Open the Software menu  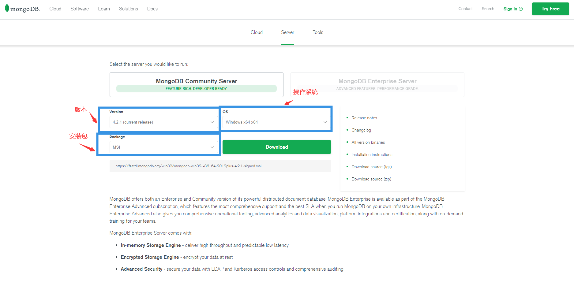click(x=80, y=9)
